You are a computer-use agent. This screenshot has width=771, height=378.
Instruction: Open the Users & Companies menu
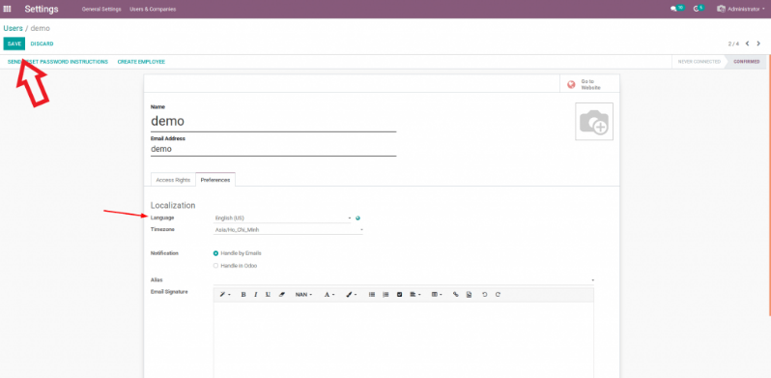(x=153, y=9)
